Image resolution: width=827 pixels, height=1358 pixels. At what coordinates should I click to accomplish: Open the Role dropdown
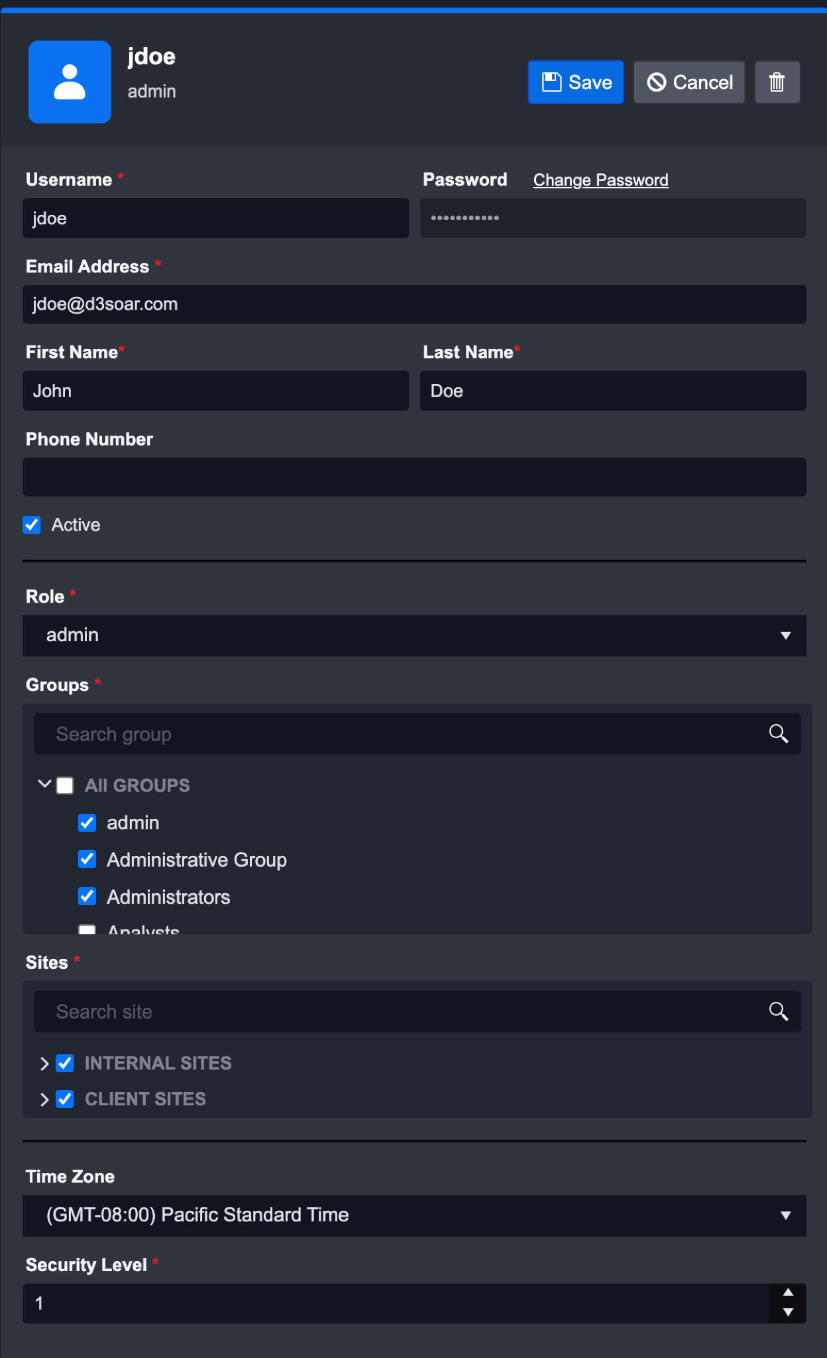[x=414, y=635]
